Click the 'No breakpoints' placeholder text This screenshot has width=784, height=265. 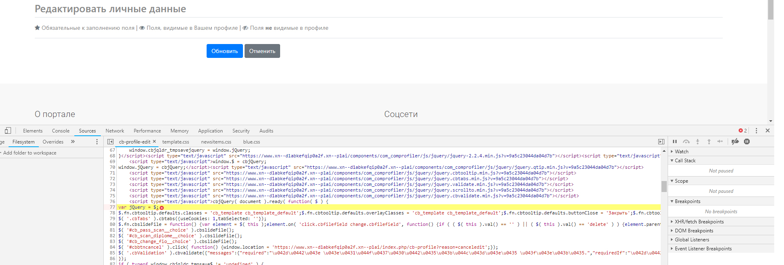pyautogui.click(x=721, y=212)
